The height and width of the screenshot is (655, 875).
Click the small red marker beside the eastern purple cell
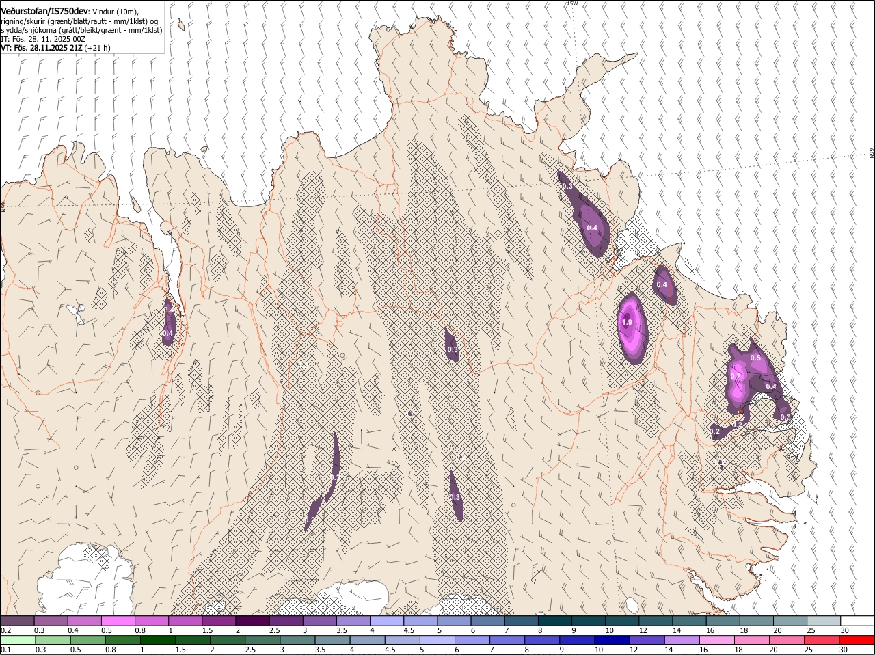click(740, 412)
